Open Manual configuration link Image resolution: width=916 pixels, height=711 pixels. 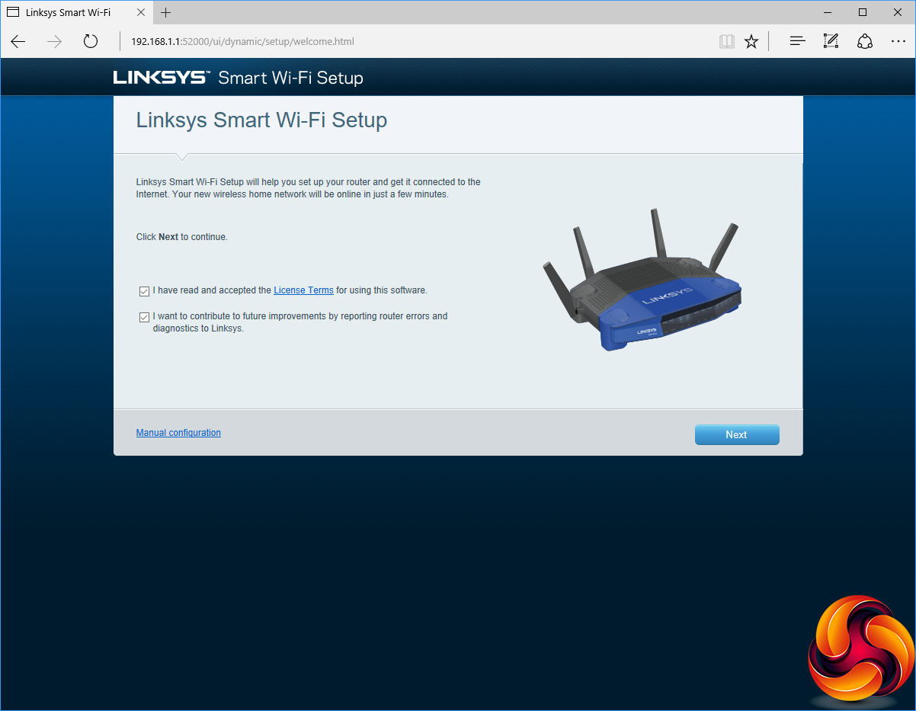coord(178,433)
